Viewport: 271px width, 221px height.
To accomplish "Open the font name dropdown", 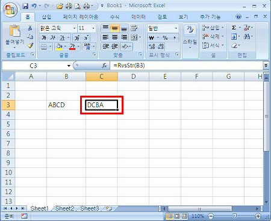I will pyautogui.click(x=75, y=28).
